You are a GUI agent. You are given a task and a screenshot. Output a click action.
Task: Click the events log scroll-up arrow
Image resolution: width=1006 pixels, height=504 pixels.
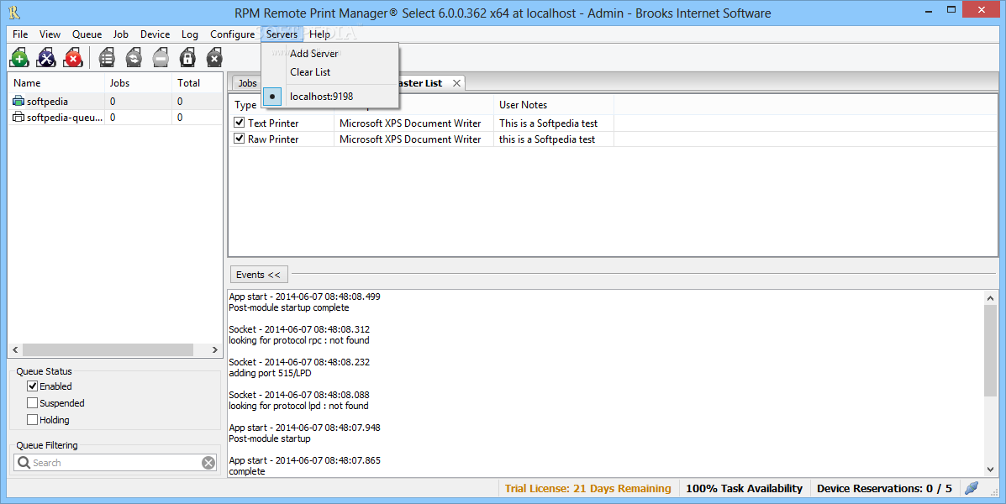pos(990,297)
